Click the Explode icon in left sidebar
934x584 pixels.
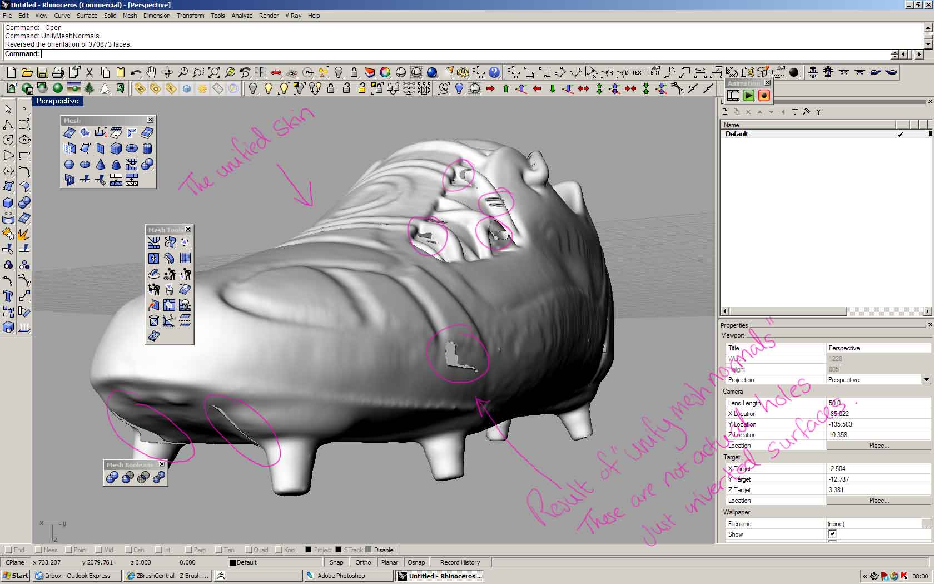pos(24,234)
